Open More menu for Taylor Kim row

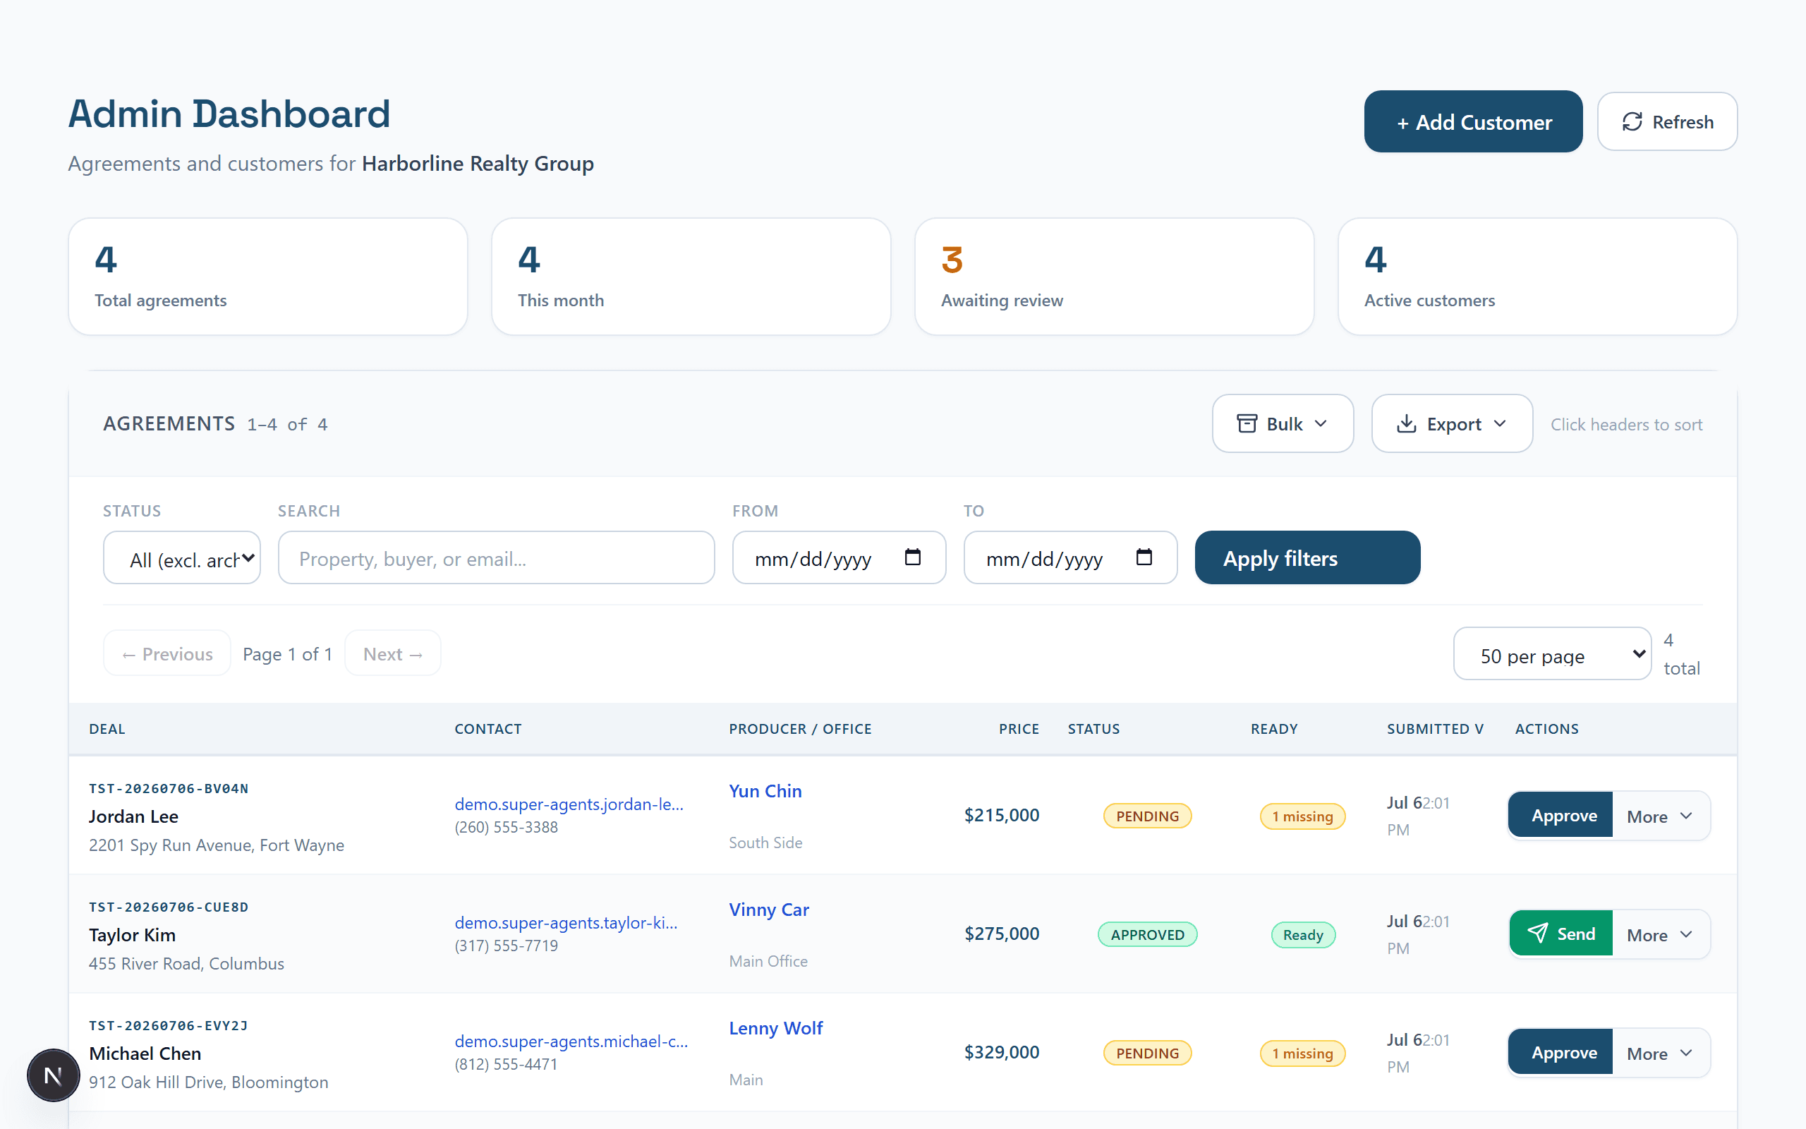[1660, 934]
